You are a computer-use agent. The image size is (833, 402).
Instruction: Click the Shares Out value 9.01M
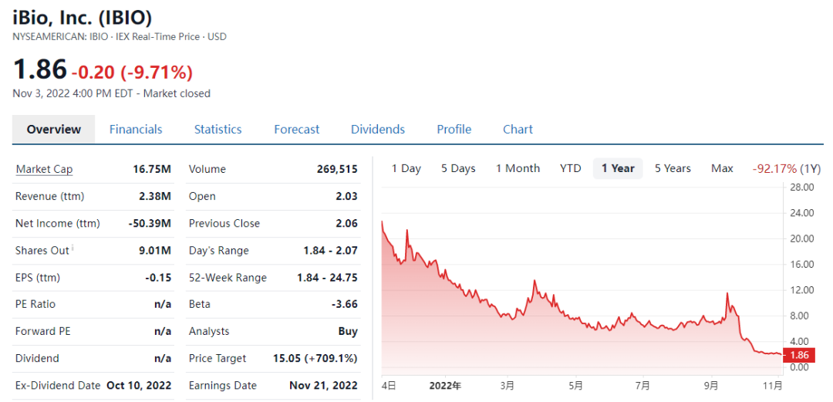[155, 251]
